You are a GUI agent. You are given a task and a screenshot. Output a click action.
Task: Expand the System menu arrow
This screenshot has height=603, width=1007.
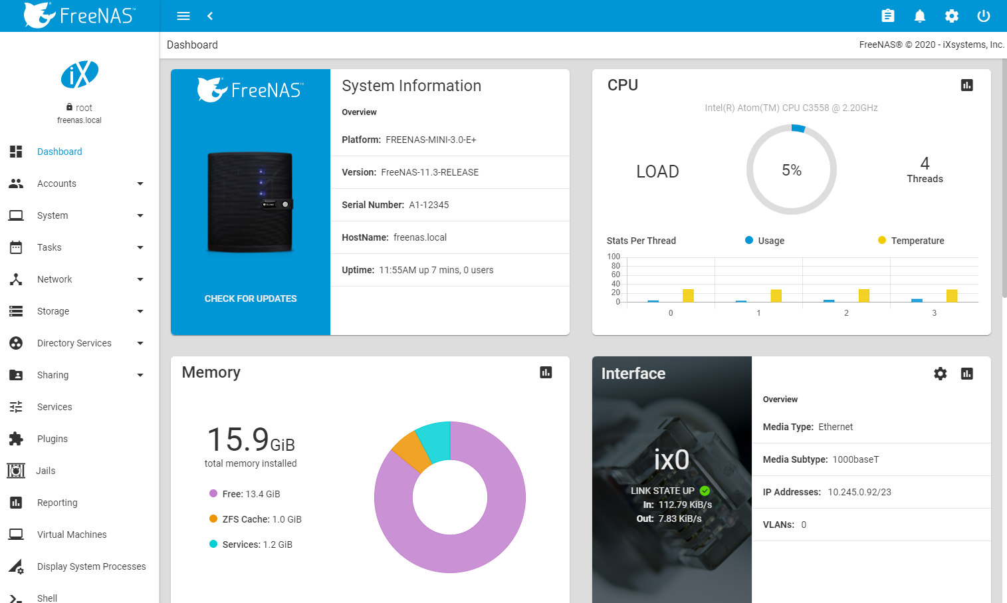140,215
